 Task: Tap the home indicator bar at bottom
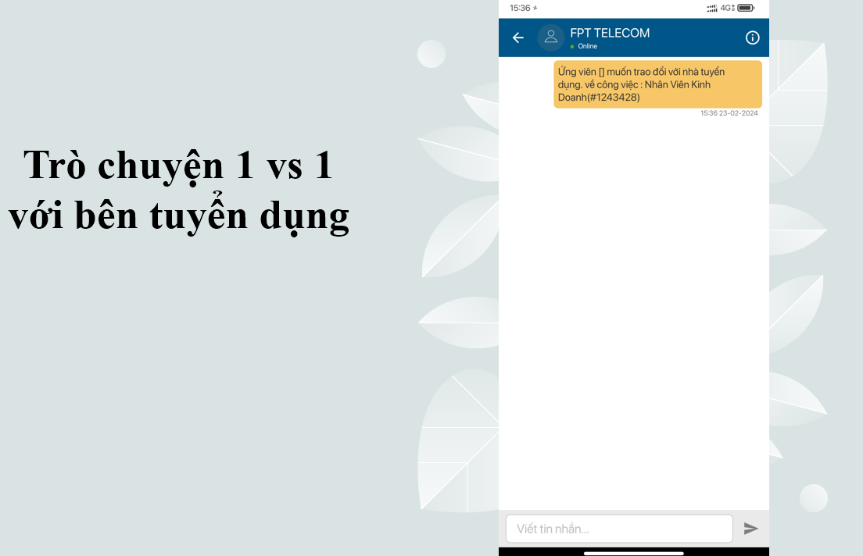point(633,553)
